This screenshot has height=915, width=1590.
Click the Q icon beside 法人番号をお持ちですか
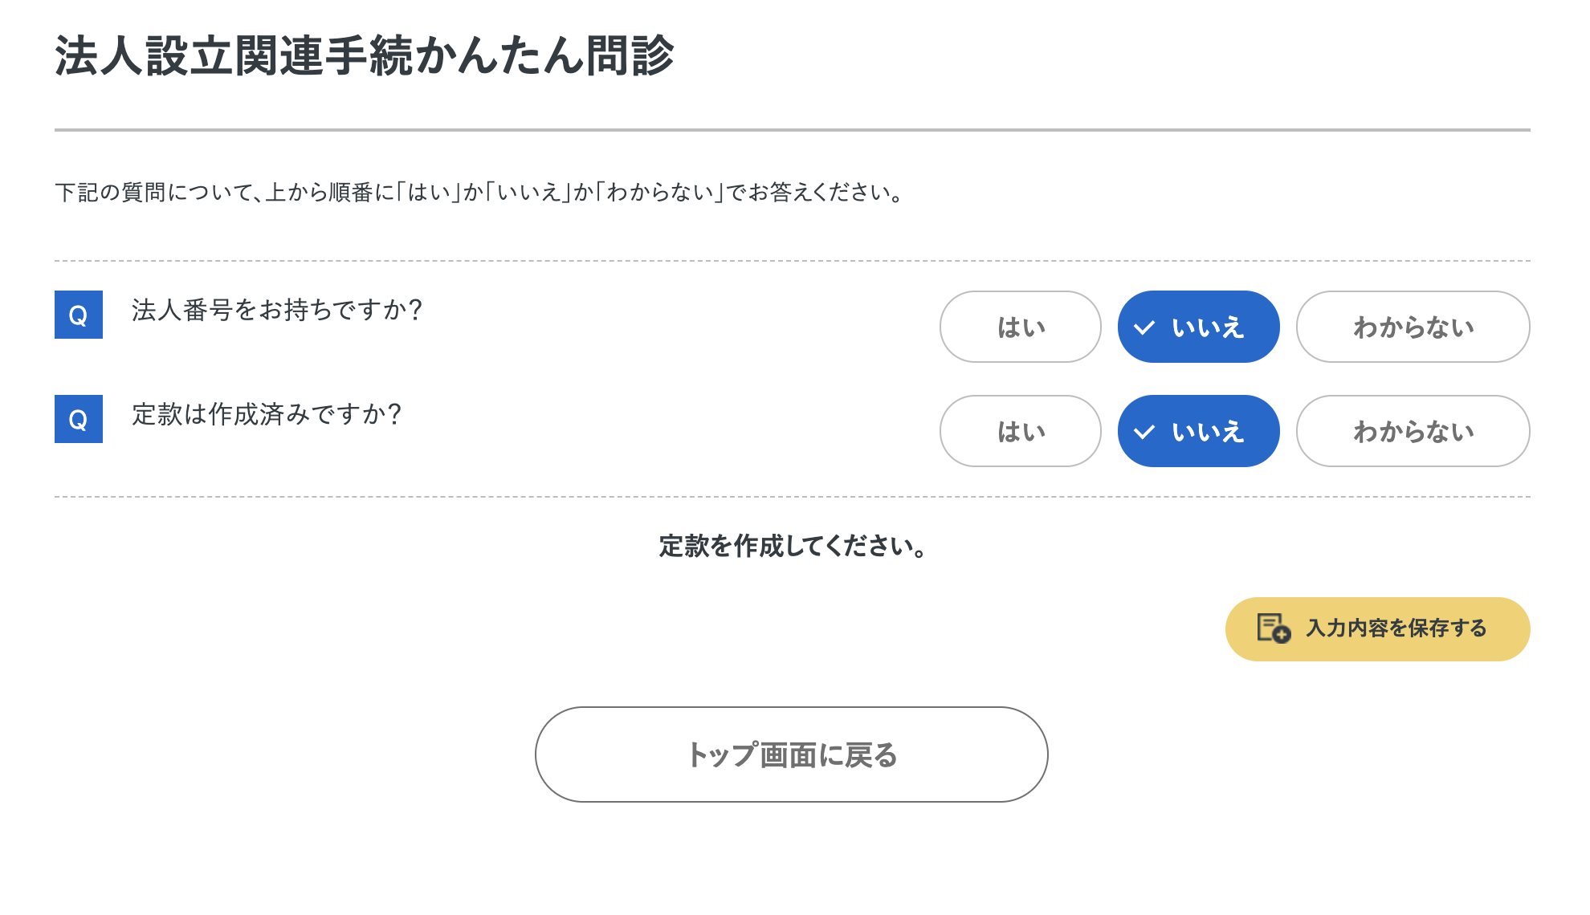point(79,315)
